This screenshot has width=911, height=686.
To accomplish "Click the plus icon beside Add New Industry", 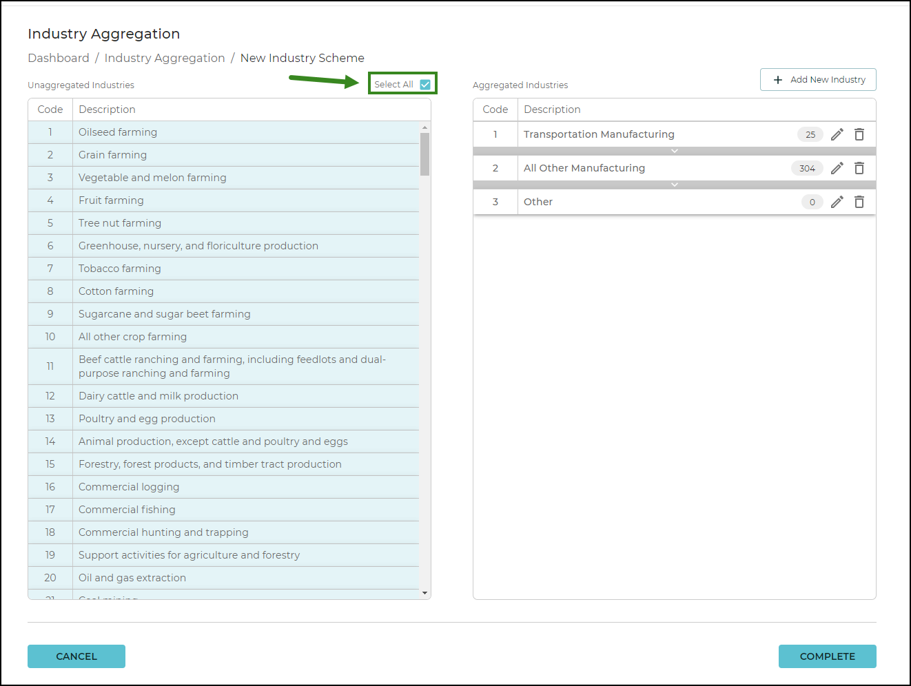I will point(779,79).
